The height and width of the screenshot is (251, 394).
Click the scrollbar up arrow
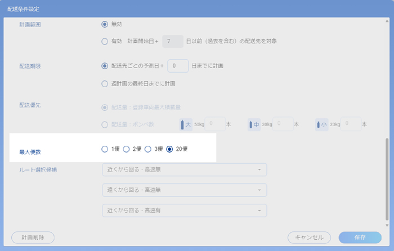coord(387,21)
